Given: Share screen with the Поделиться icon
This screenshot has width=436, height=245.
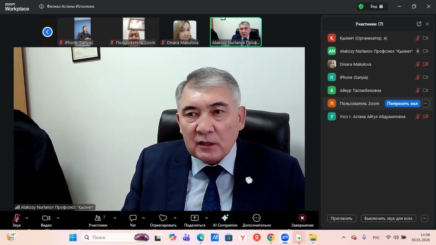Looking at the screenshot, I should point(194,218).
